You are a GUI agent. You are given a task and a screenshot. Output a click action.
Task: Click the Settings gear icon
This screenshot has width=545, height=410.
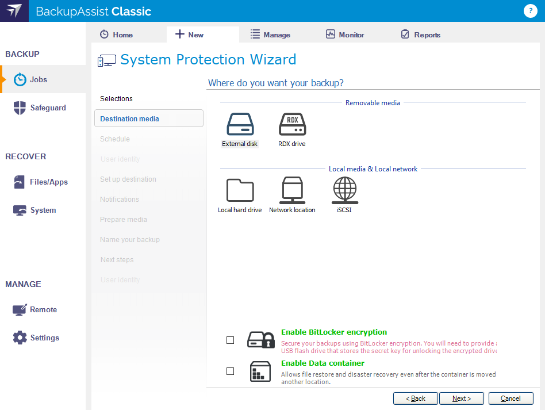[20, 338]
